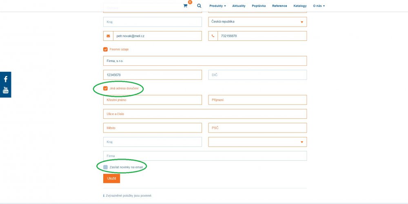The image size is (408, 204).
Task: Click the Ulice a číslo input field
Action: (x=205, y=114)
